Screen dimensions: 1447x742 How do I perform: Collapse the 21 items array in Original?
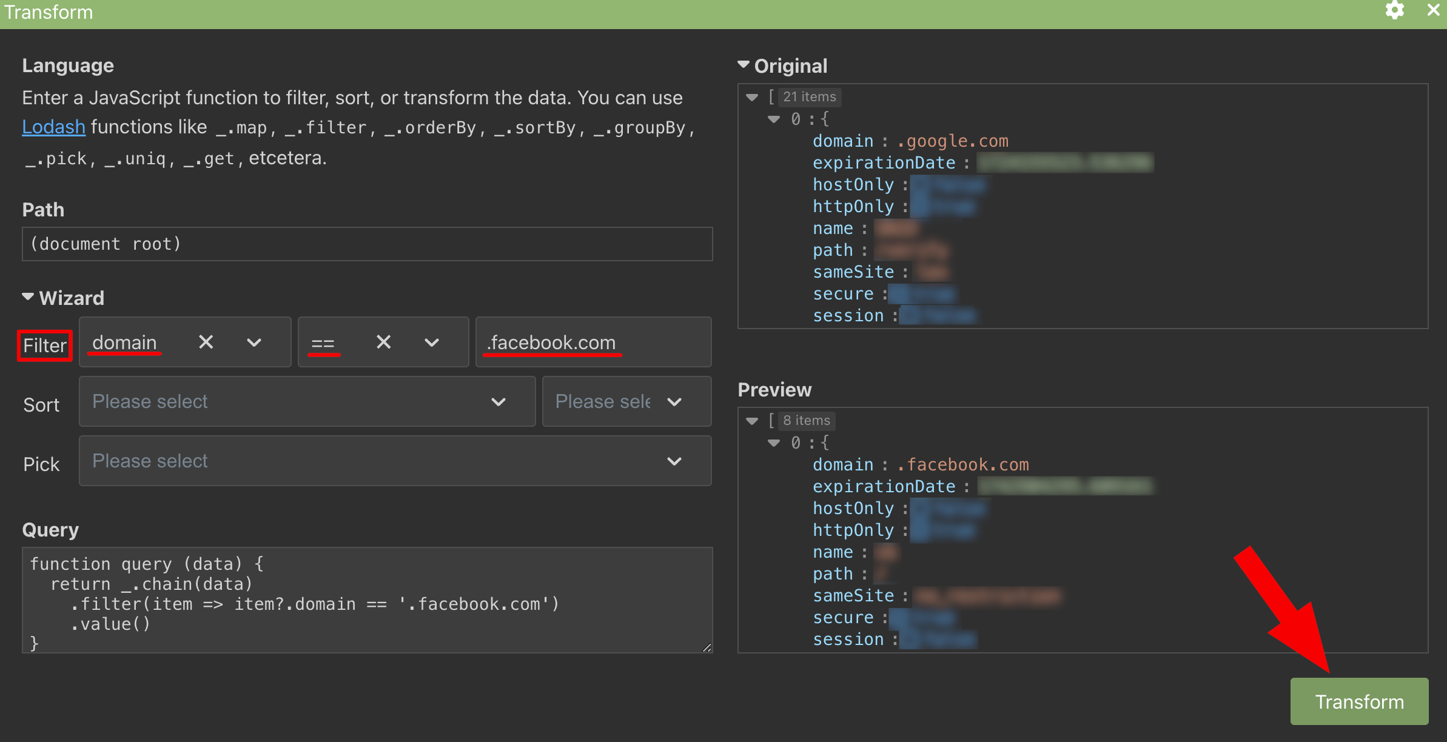752,97
